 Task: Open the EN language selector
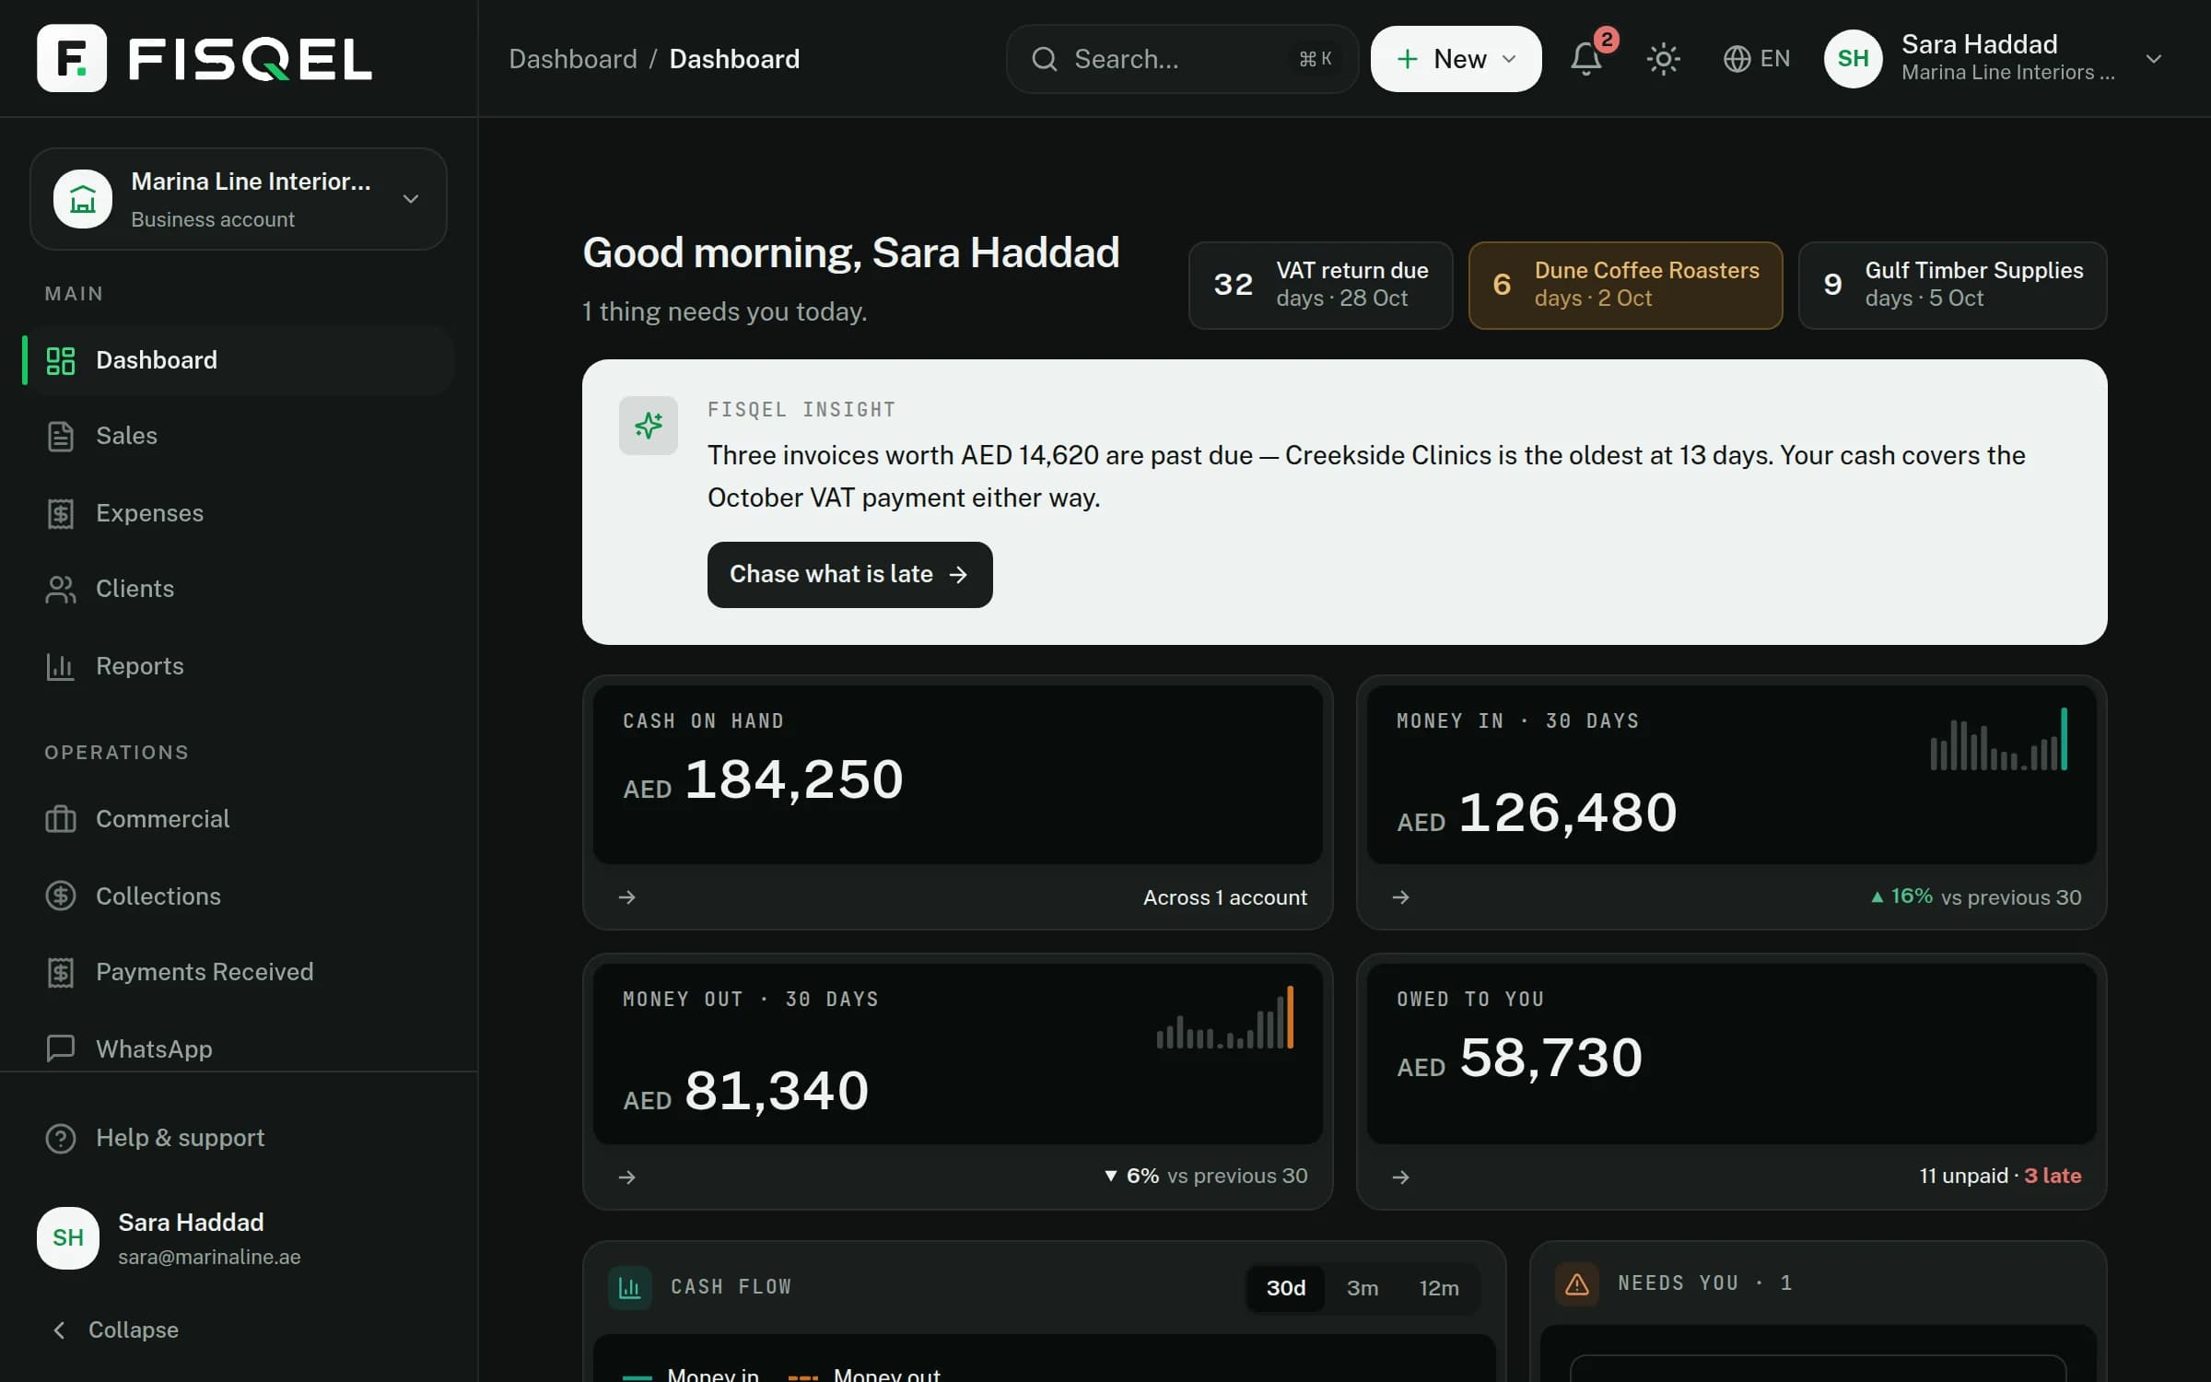[1757, 59]
